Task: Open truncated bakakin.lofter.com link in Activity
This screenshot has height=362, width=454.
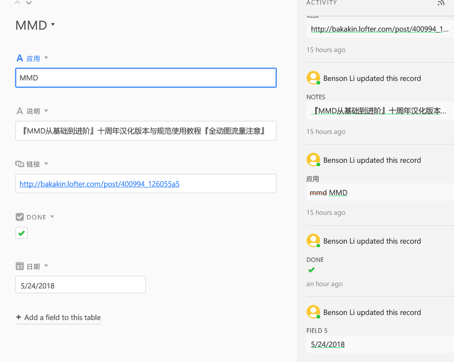Action: 380,29
